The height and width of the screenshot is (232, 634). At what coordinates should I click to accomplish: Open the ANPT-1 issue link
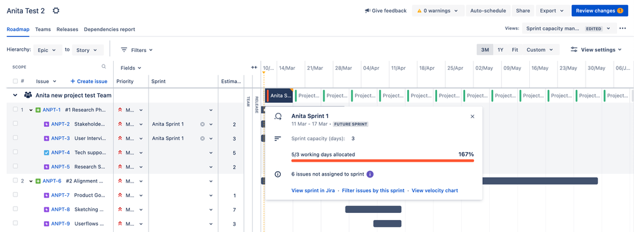(51, 110)
